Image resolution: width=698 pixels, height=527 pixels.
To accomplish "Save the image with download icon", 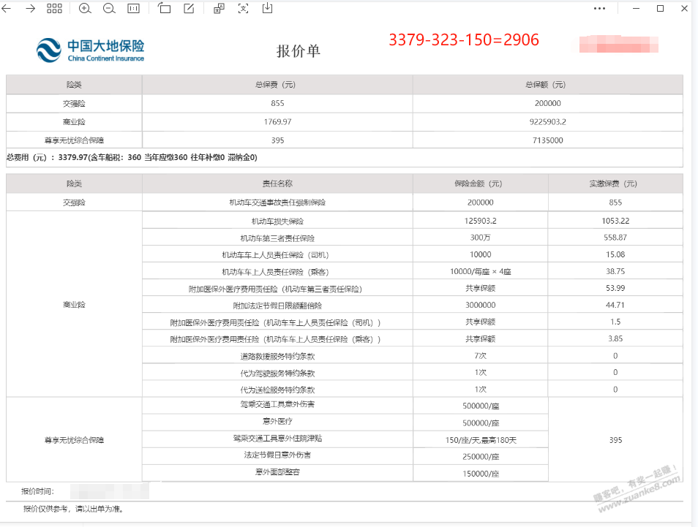I will tap(267, 8).
